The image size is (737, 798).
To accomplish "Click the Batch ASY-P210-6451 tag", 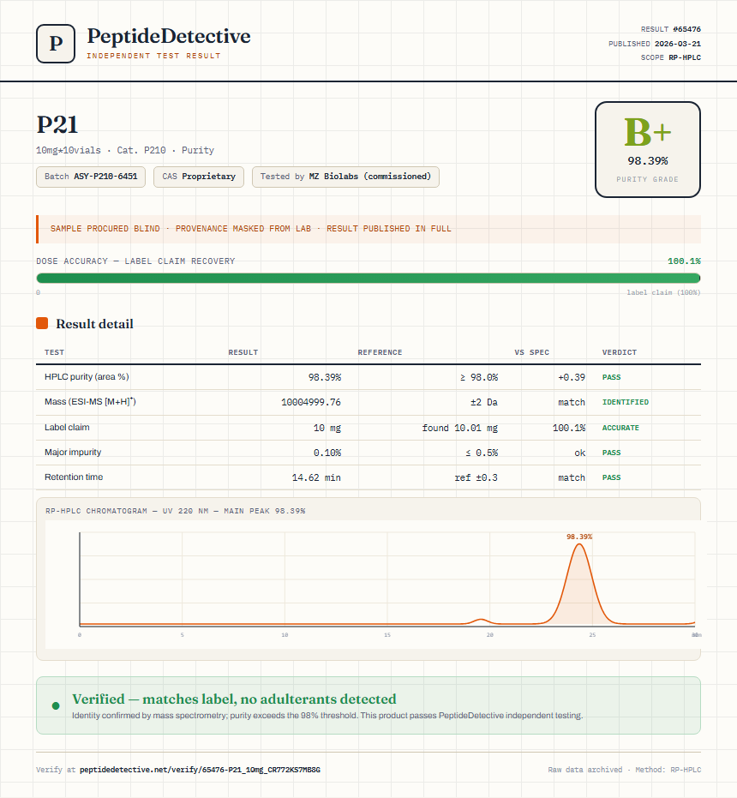I will tap(91, 177).
